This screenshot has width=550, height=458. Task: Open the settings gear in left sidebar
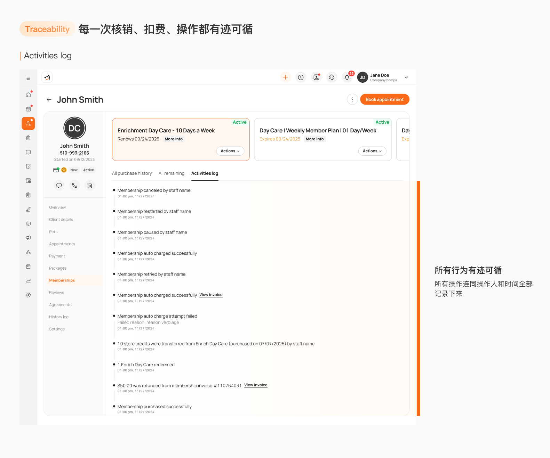coord(29,295)
